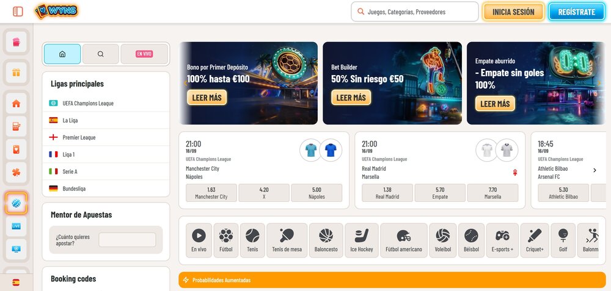Open the gift box promotions icon in sidebar
This screenshot has width=611, height=291.
click(x=16, y=73)
